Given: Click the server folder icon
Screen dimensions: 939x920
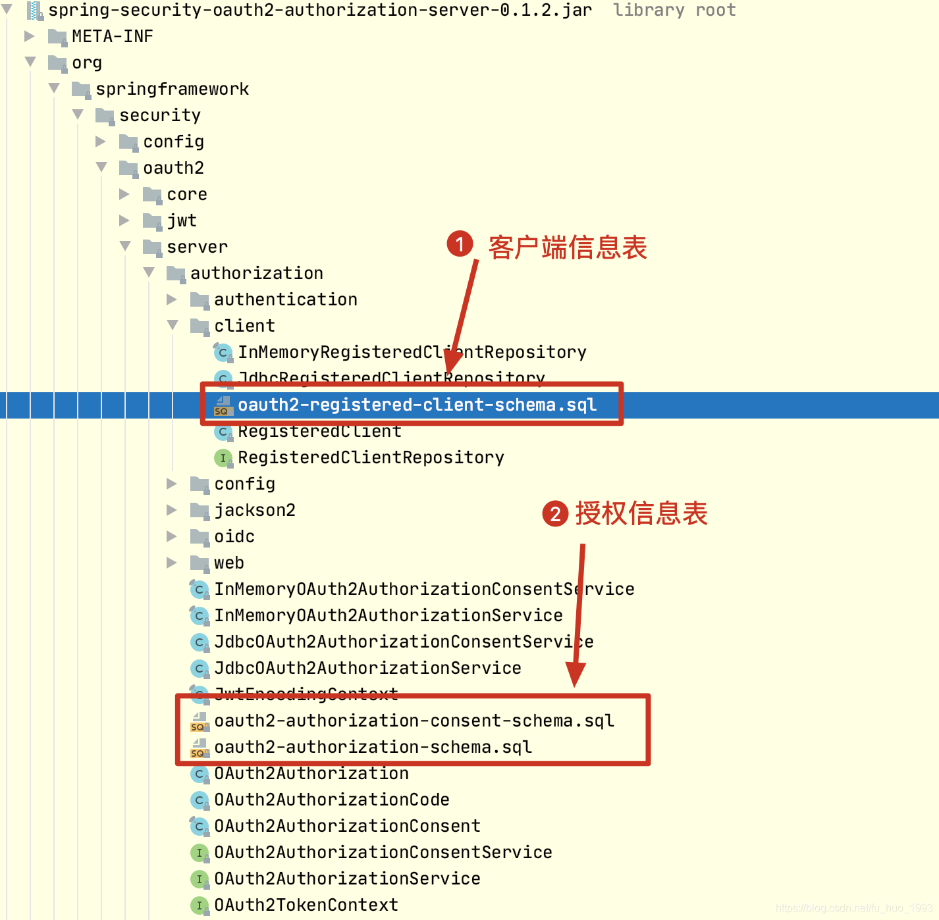Looking at the screenshot, I should coord(152,247).
